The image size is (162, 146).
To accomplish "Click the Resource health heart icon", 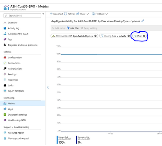I will click(x=5, y=133).
